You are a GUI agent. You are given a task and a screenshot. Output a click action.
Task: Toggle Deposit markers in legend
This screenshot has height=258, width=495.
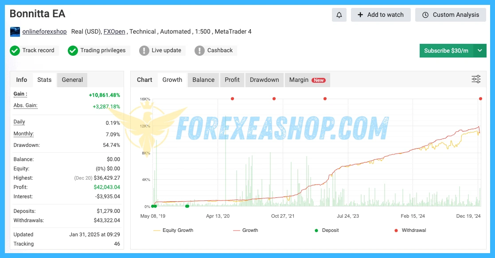pos(329,230)
